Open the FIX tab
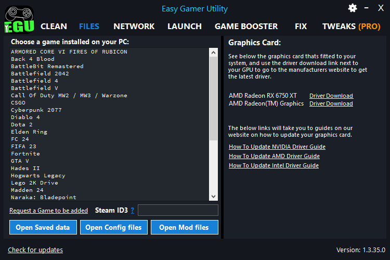This screenshot has width=390, height=260. click(x=301, y=27)
